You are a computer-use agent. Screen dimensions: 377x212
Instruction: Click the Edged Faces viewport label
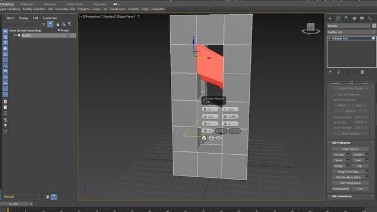(x=126, y=16)
